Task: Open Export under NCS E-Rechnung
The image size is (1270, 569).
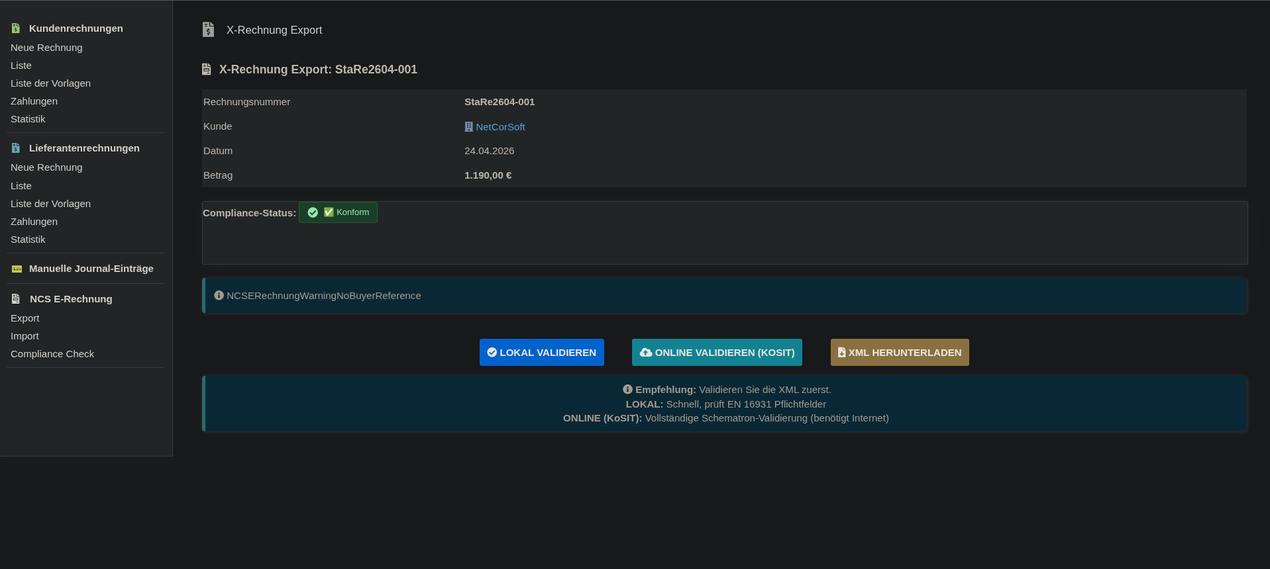Action: point(25,318)
